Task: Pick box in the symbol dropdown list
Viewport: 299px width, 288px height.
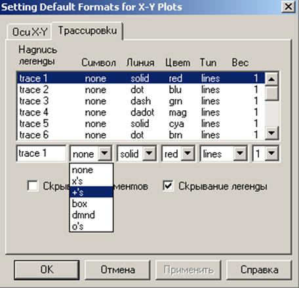Action: (91, 203)
